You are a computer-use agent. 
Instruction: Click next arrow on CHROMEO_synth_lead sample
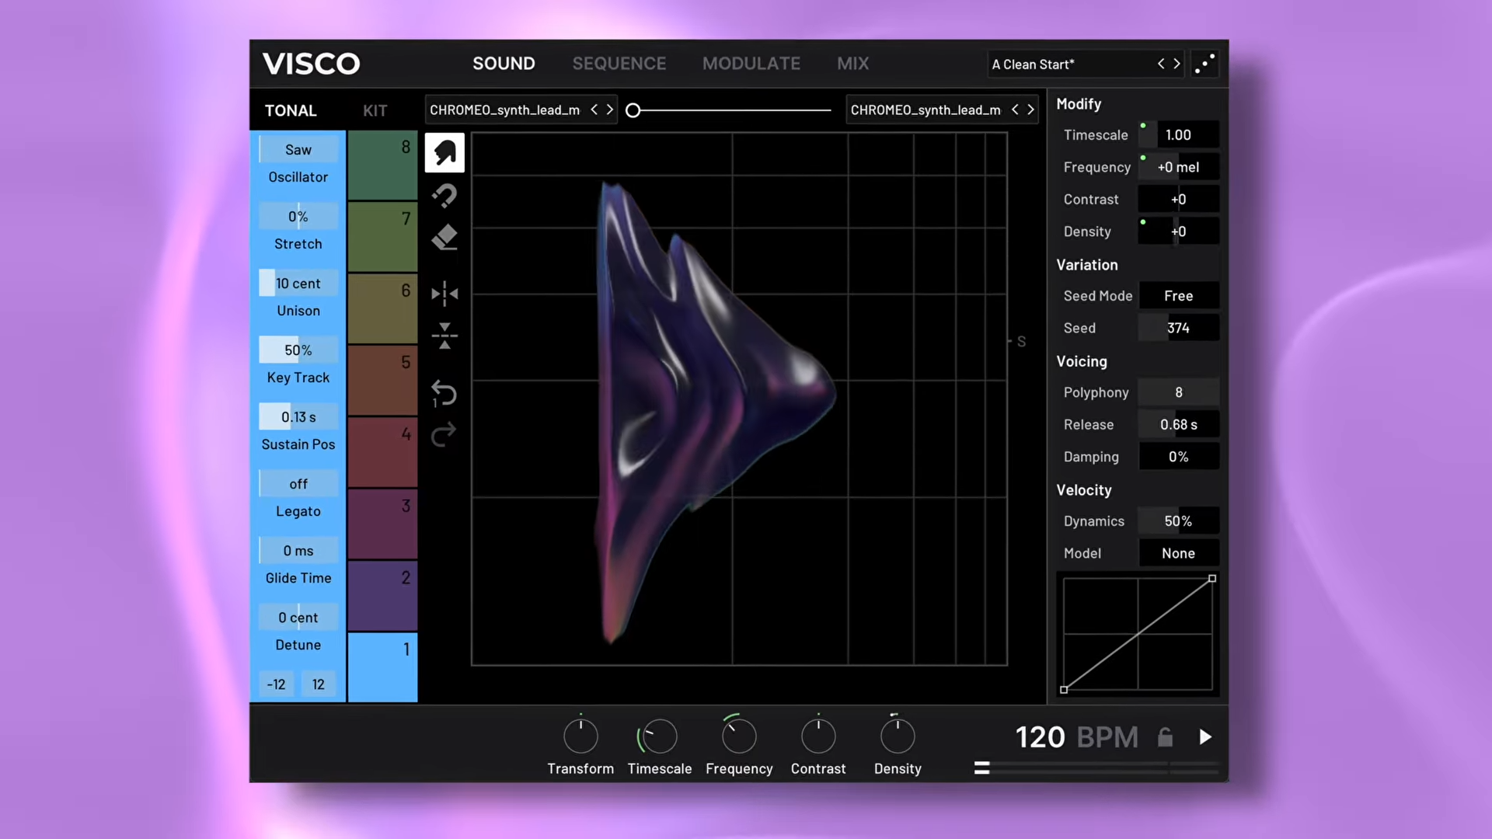point(609,110)
